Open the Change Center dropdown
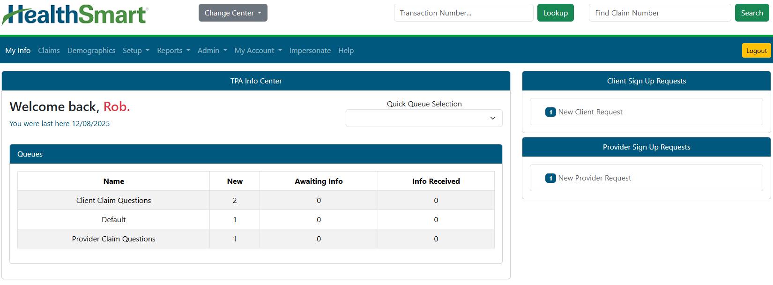This screenshot has width=773, height=285. [x=233, y=13]
